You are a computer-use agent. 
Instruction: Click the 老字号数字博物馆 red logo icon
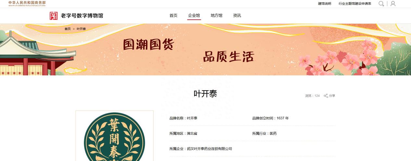coord(54,16)
